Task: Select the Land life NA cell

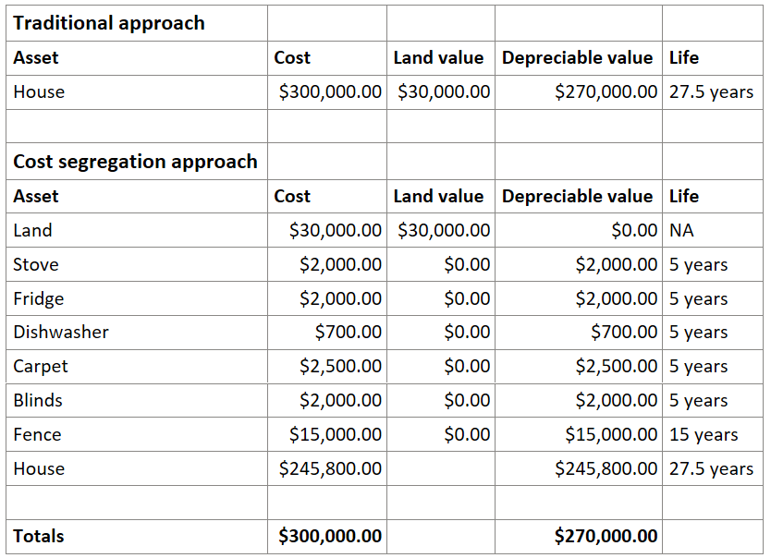Action: click(x=713, y=230)
